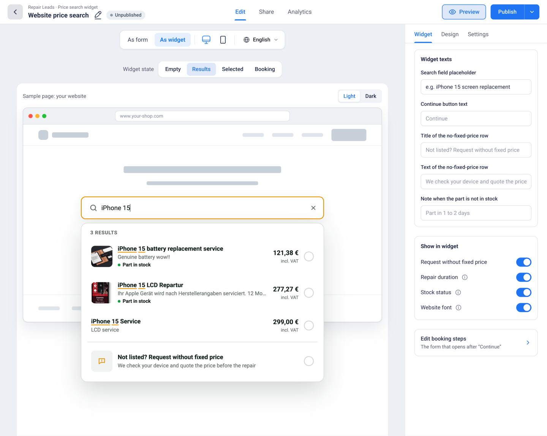547x436 pixels.
Task: Open the English language dropdown
Action: tap(261, 40)
